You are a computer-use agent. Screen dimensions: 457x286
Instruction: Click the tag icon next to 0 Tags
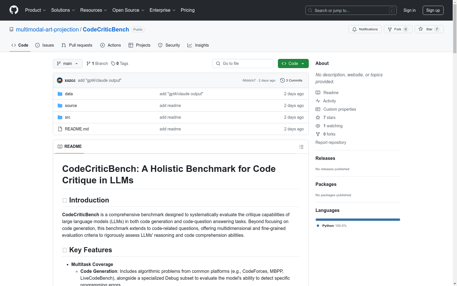click(x=113, y=63)
